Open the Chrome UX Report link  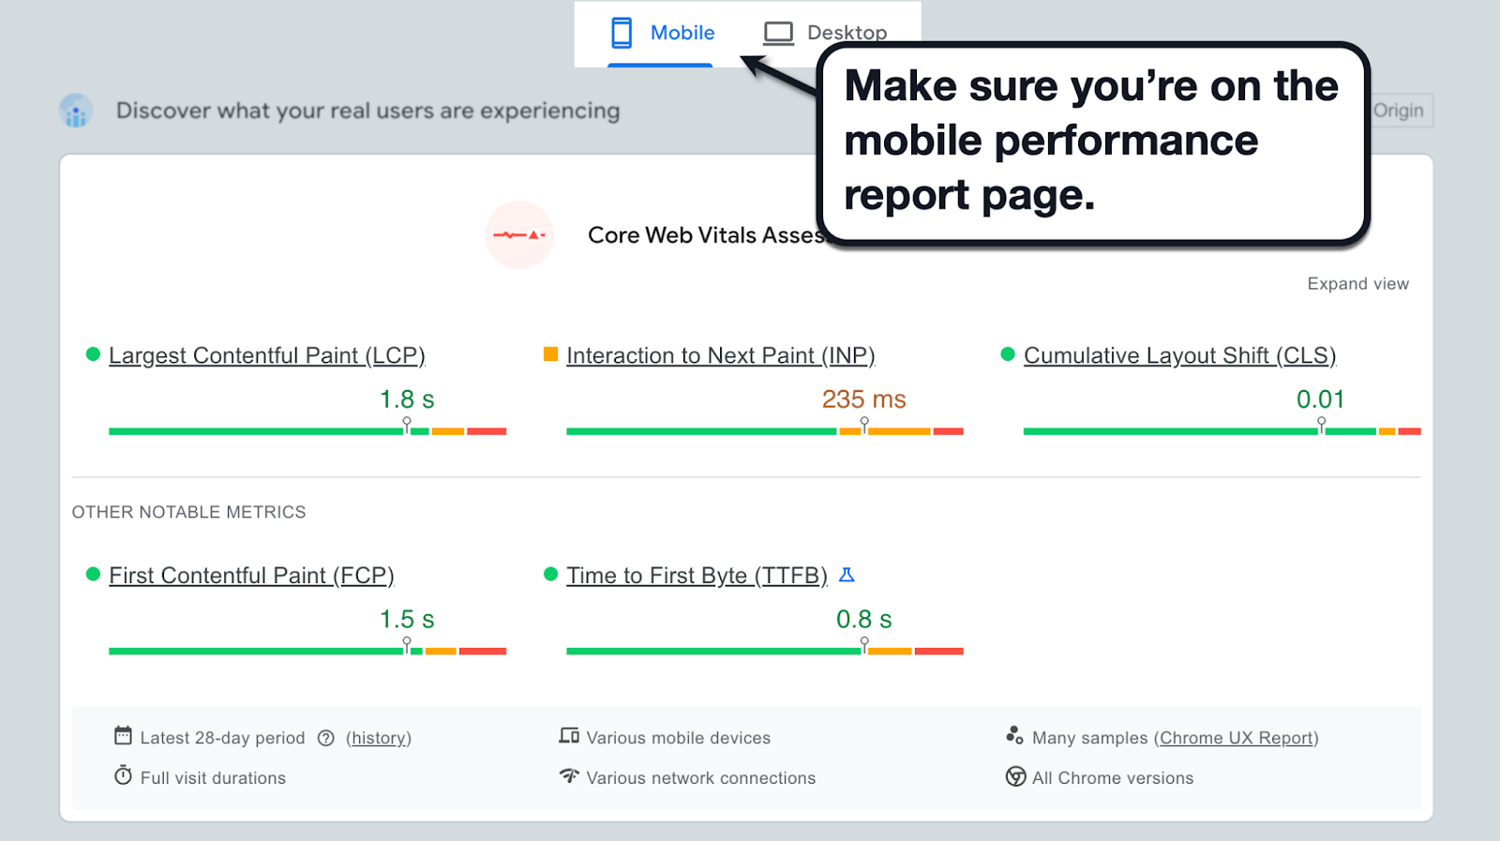[x=1237, y=738]
